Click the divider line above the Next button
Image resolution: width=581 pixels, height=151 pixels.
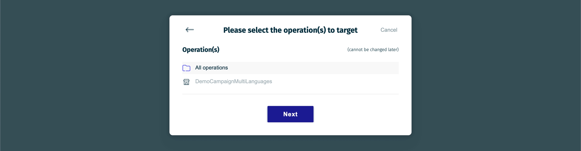point(290,94)
